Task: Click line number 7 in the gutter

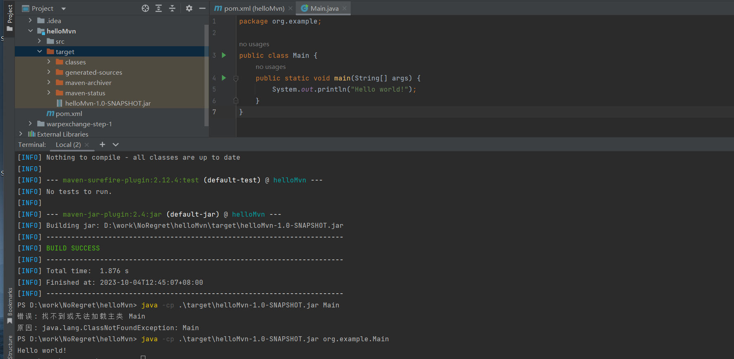Action: click(214, 112)
